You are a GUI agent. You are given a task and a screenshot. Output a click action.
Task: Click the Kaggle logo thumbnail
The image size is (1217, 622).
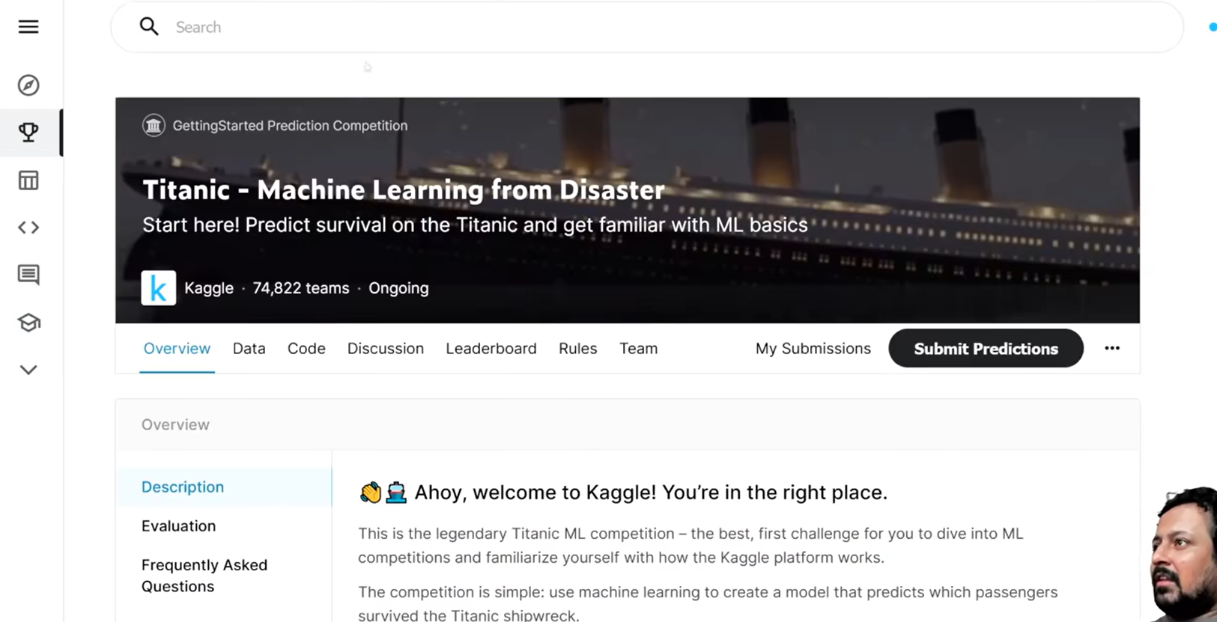coord(159,288)
